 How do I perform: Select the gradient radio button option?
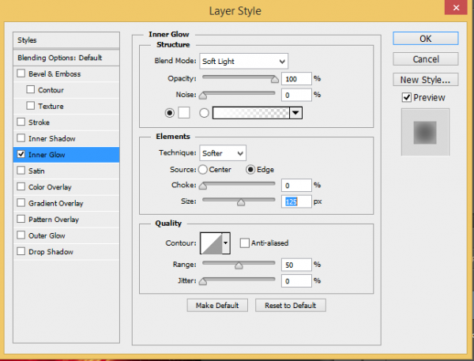(x=205, y=113)
